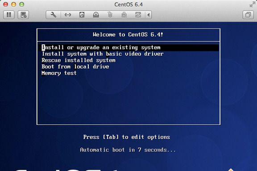This screenshot has height=171, width=257.
Task: Click the sharing sync icon in toolbar
Action: 138,15
